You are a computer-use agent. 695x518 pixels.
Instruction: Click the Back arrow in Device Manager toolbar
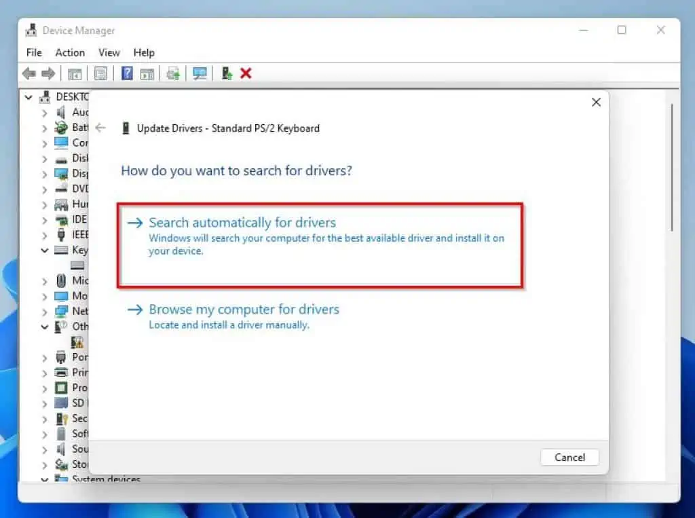[x=29, y=73]
